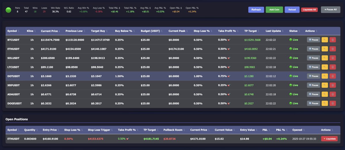This screenshot has width=345, height=150.
Task: Edit the DOGEUSDT row settings
Action: click(x=325, y=103)
